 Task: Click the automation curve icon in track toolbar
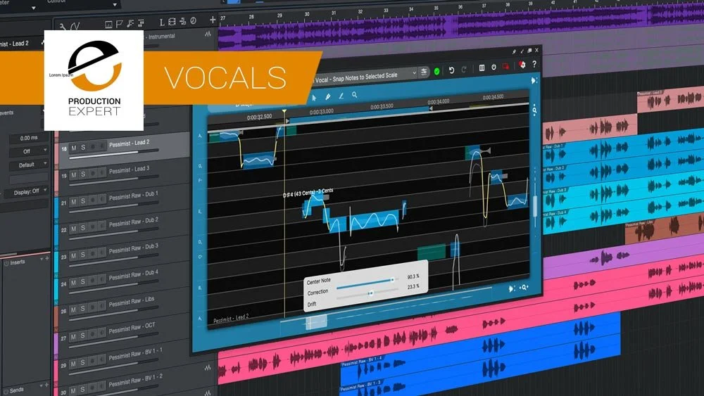[x=75, y=27]
